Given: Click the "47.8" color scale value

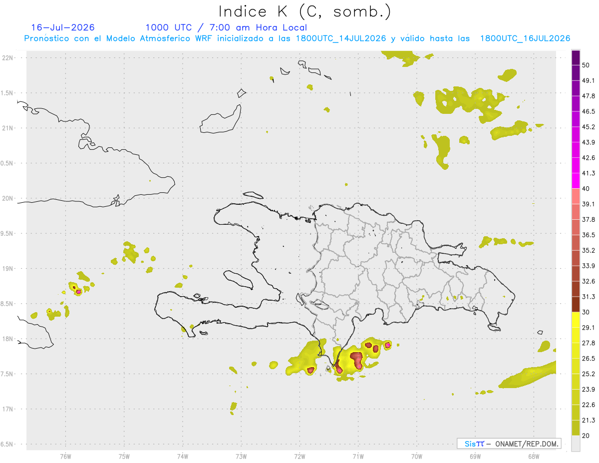Looking at the screenshot, I should tap(589, 96).
